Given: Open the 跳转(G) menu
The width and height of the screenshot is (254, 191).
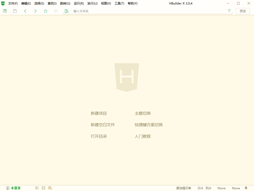Looking at the screenshot, I should pyautogui.click(x=65, y=3).
